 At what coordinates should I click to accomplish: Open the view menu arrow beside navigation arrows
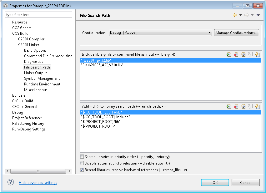tap(258, 15)
